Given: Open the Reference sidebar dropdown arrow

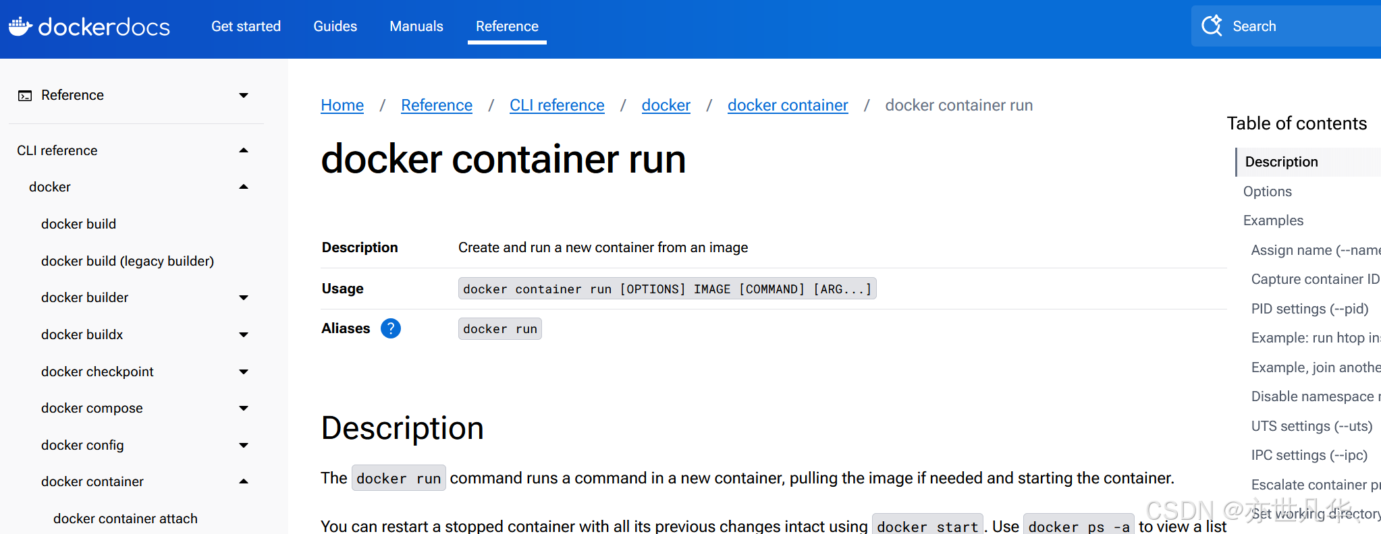Looking at the screenshot, I should click(244, 96).
